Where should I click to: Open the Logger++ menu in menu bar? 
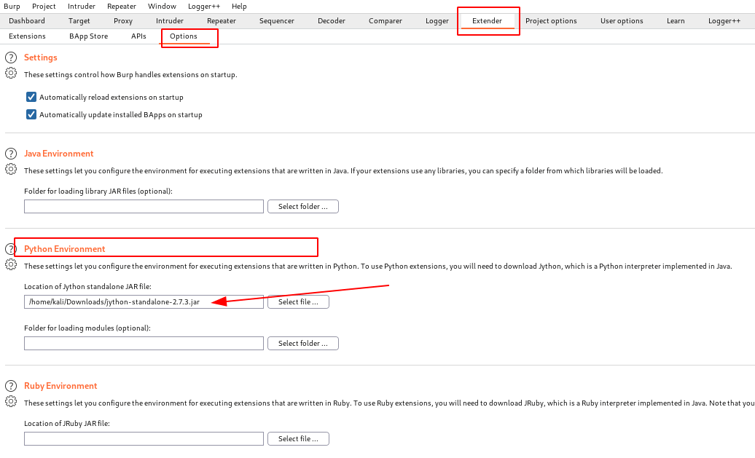tap(203, 7)
